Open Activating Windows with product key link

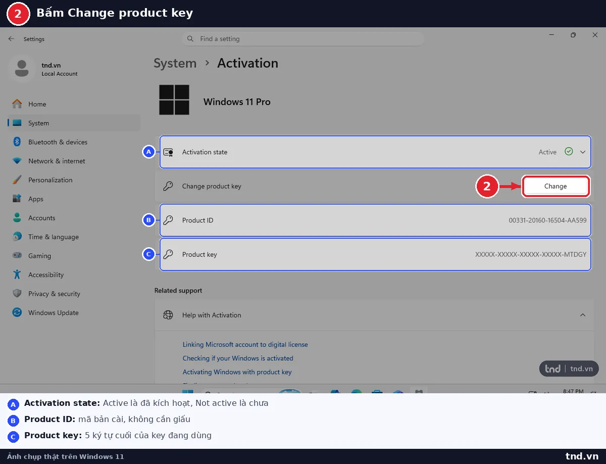(x=237, y=372)
